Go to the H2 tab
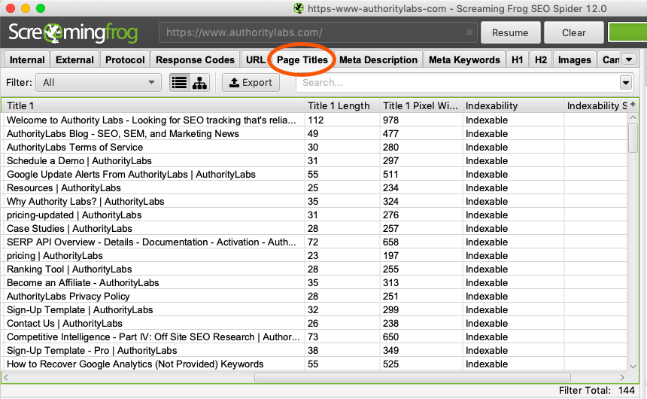 tap(540, 60)
